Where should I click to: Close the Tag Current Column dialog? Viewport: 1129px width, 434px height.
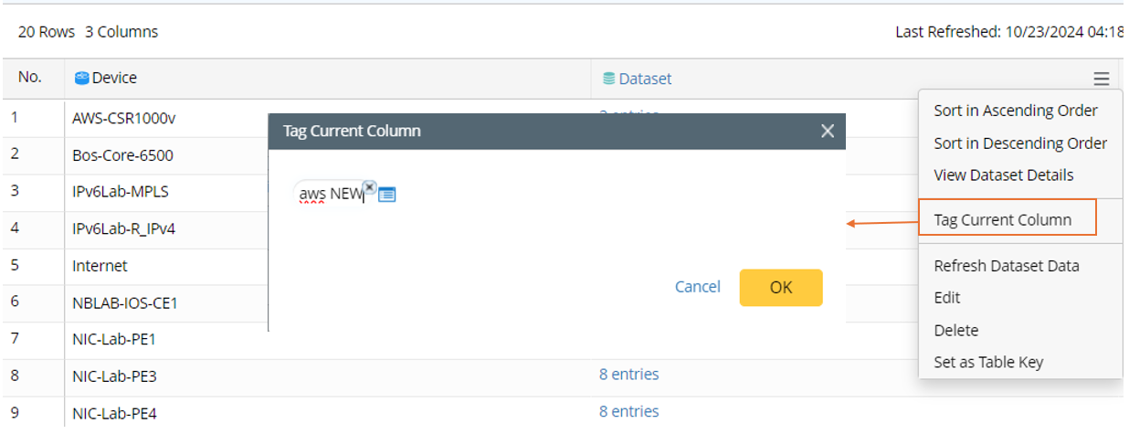(x=828, y=132)
